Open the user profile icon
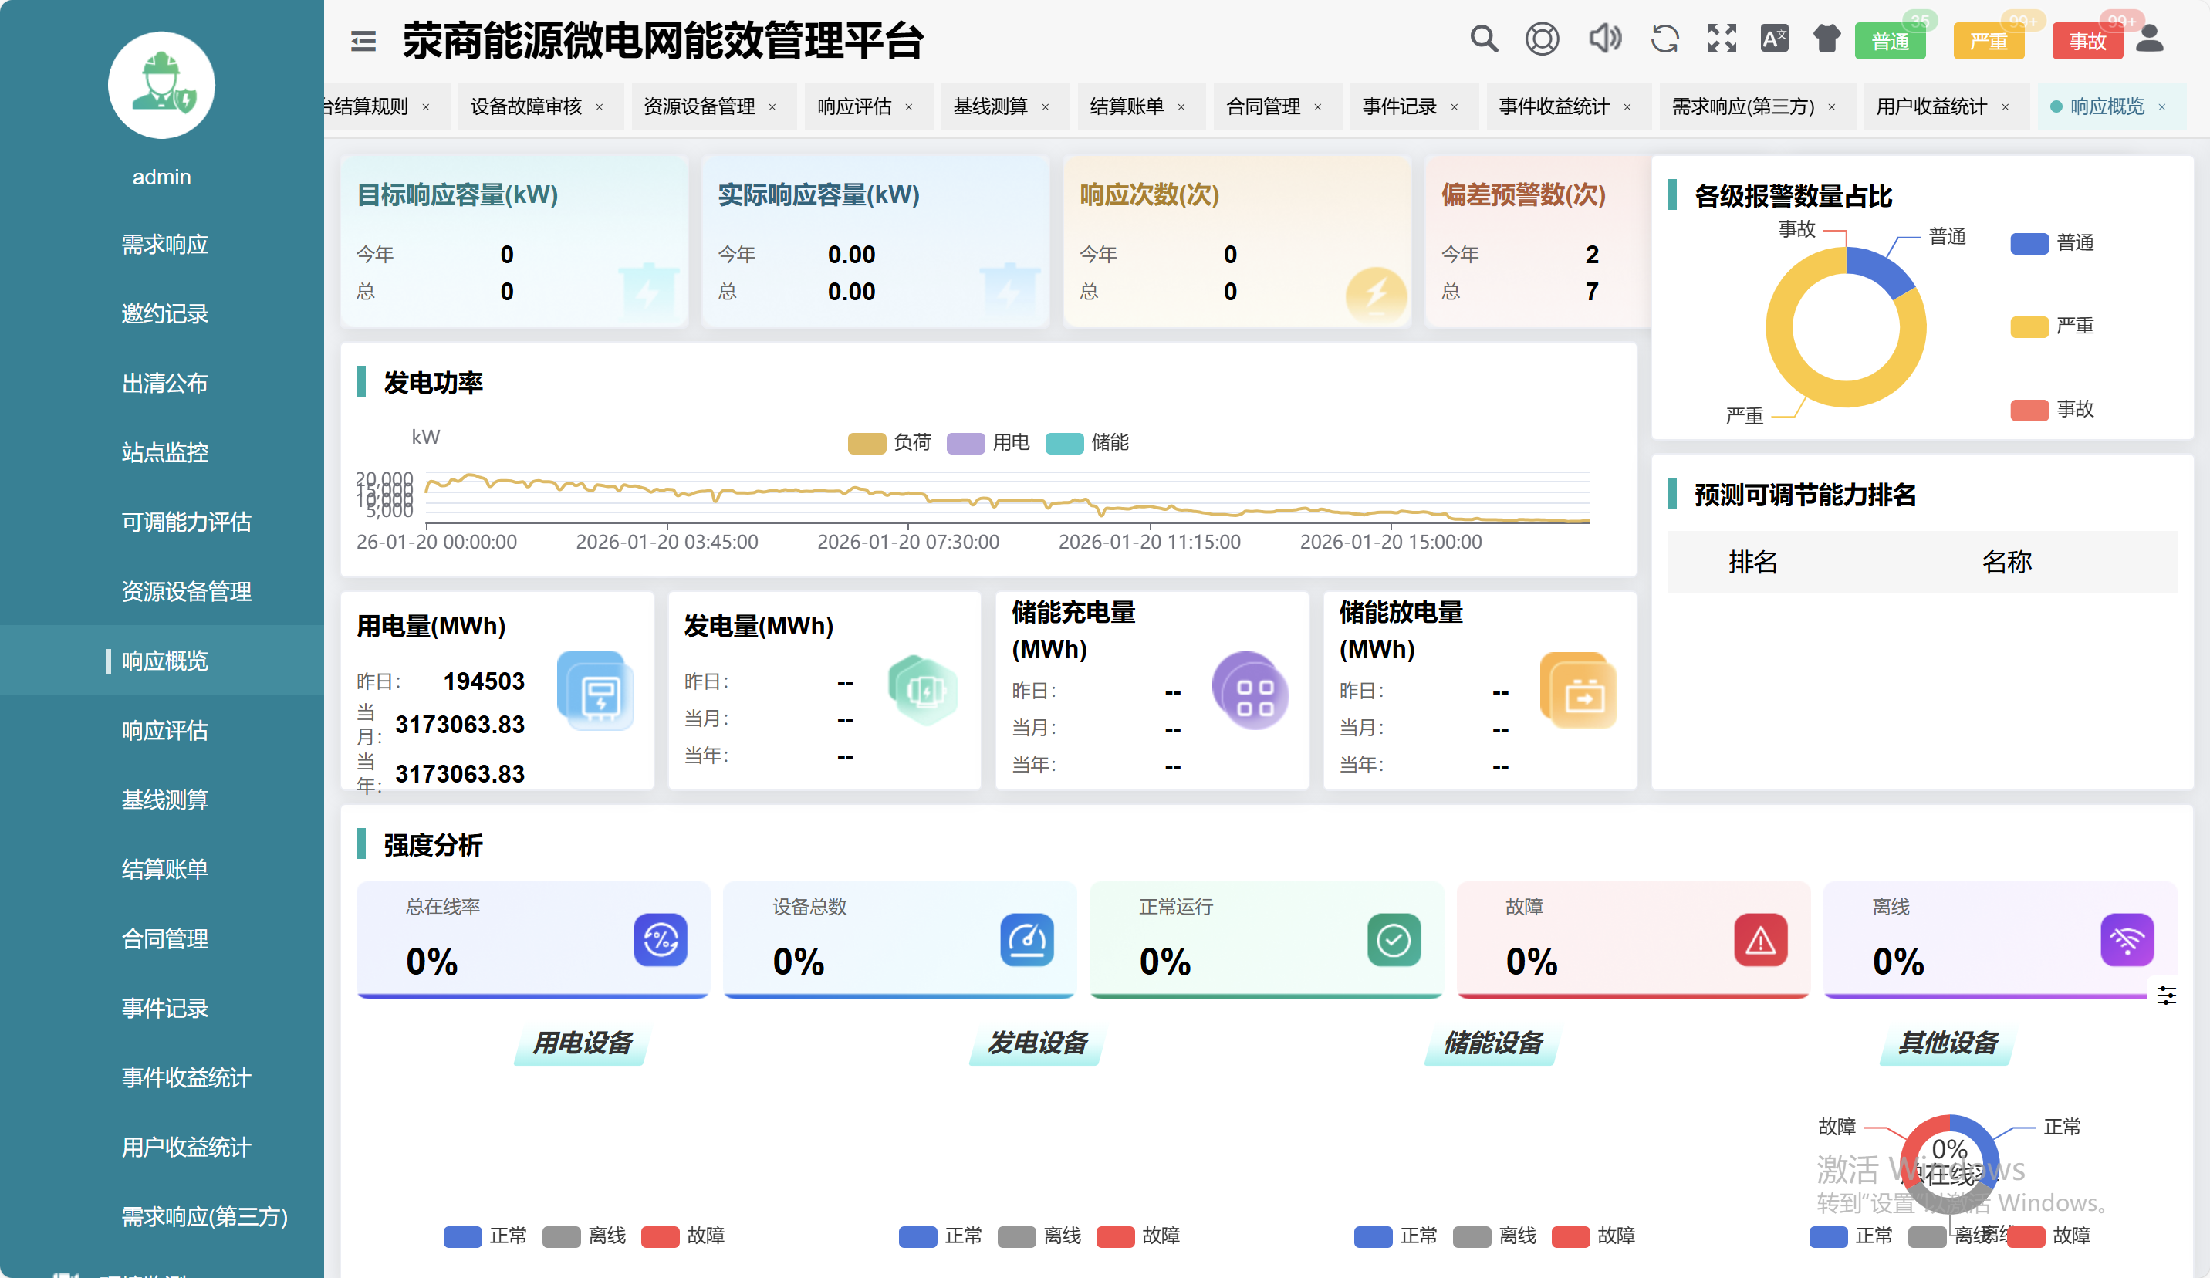 point(2148,39)
